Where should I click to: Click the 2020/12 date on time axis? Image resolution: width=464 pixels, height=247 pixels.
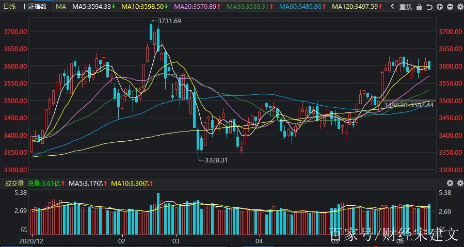coord(30,241)
